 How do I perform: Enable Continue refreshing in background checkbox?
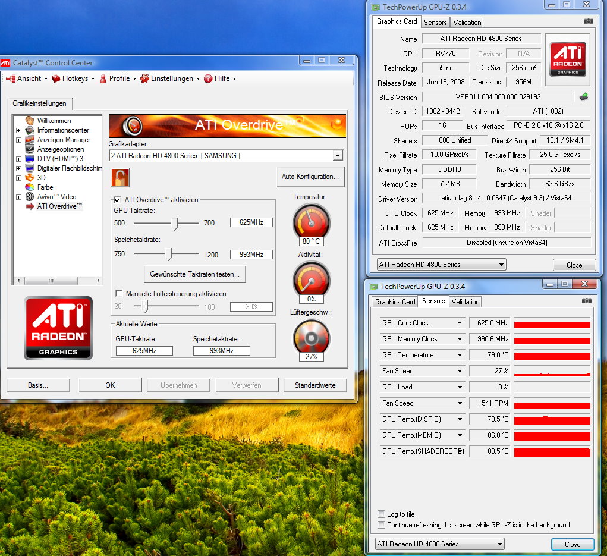(381, 525)
